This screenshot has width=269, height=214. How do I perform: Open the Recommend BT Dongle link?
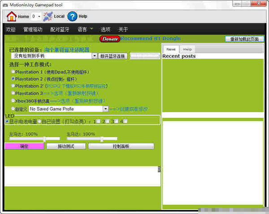151,39
